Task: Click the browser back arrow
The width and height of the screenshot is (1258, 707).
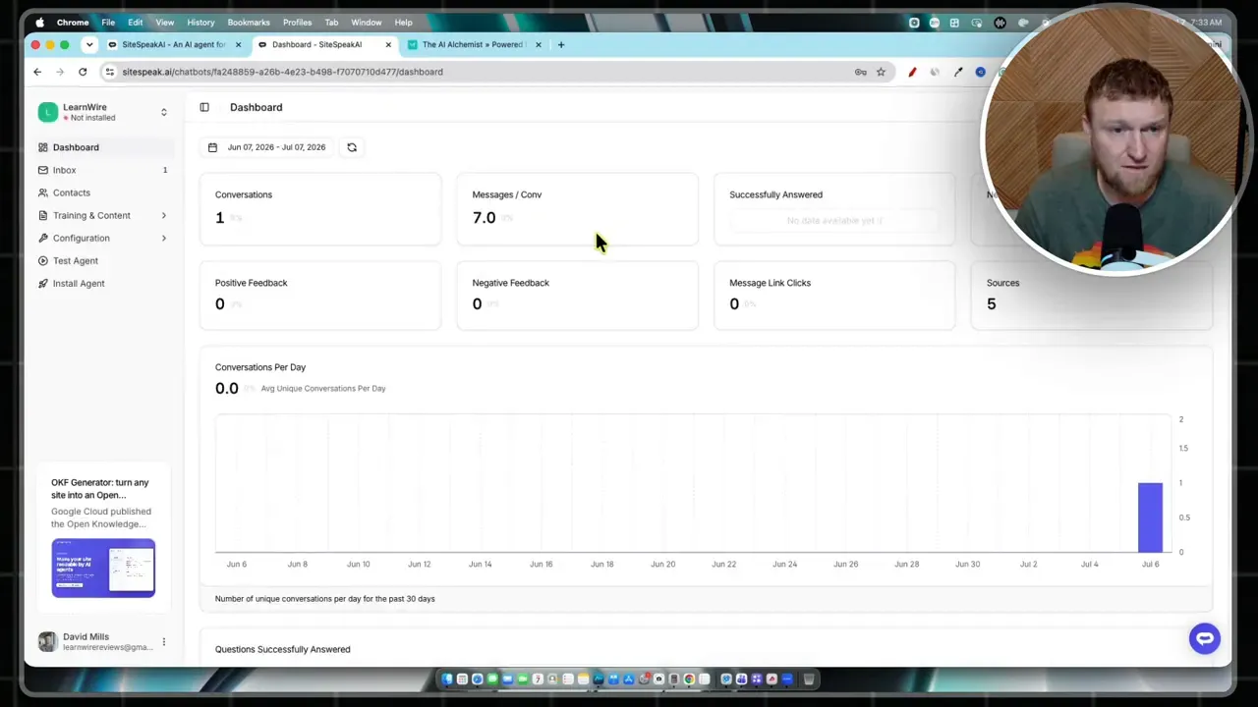Action: pos(37,72)
